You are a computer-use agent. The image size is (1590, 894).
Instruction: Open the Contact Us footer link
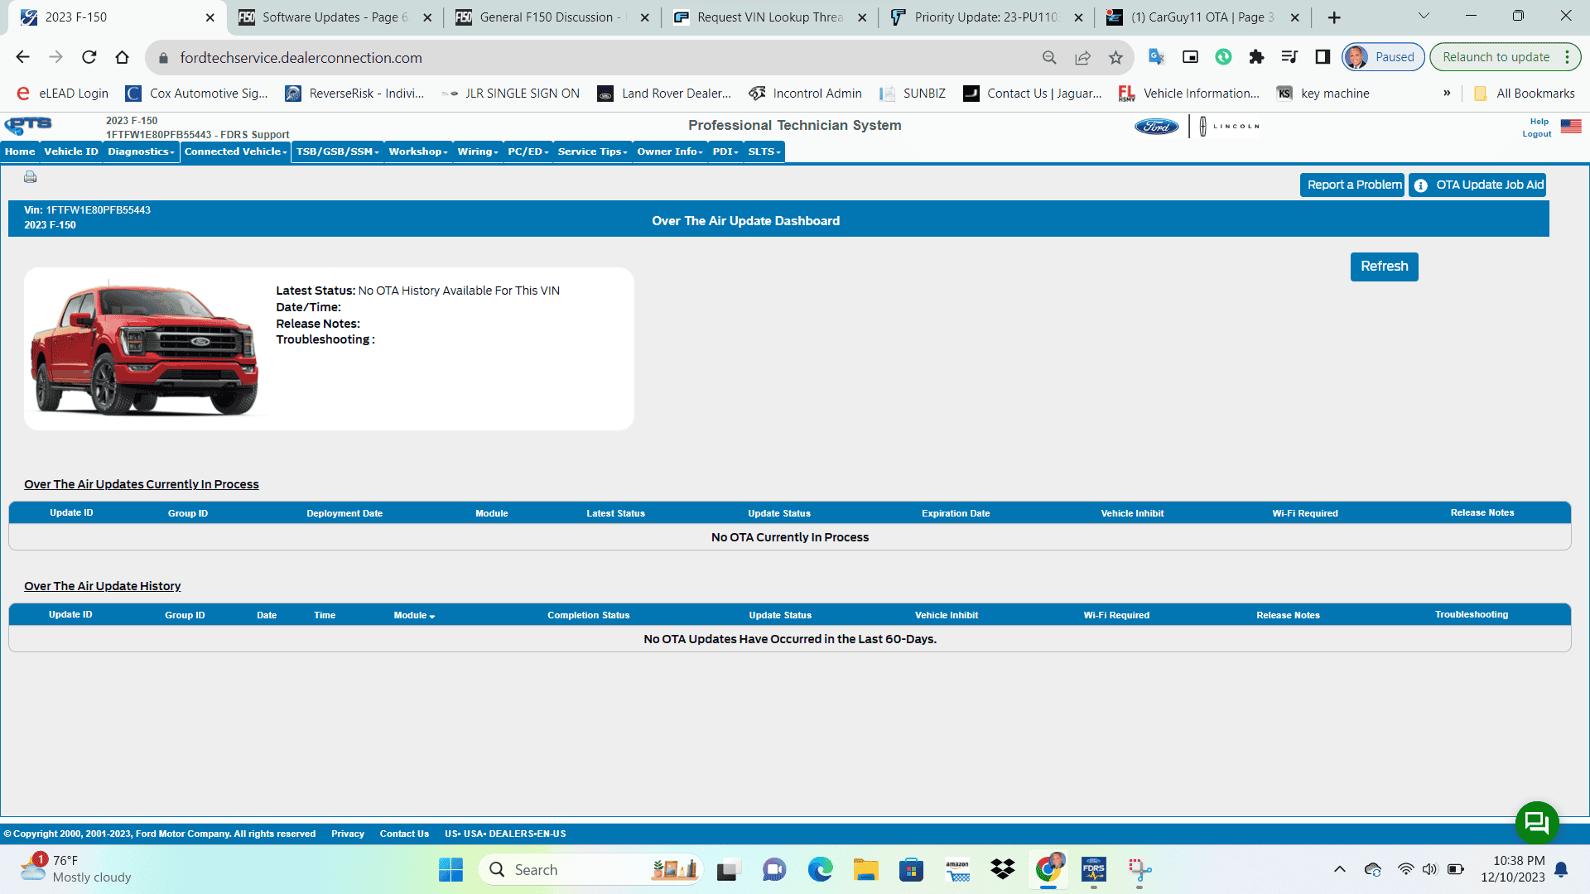[404, 834]
